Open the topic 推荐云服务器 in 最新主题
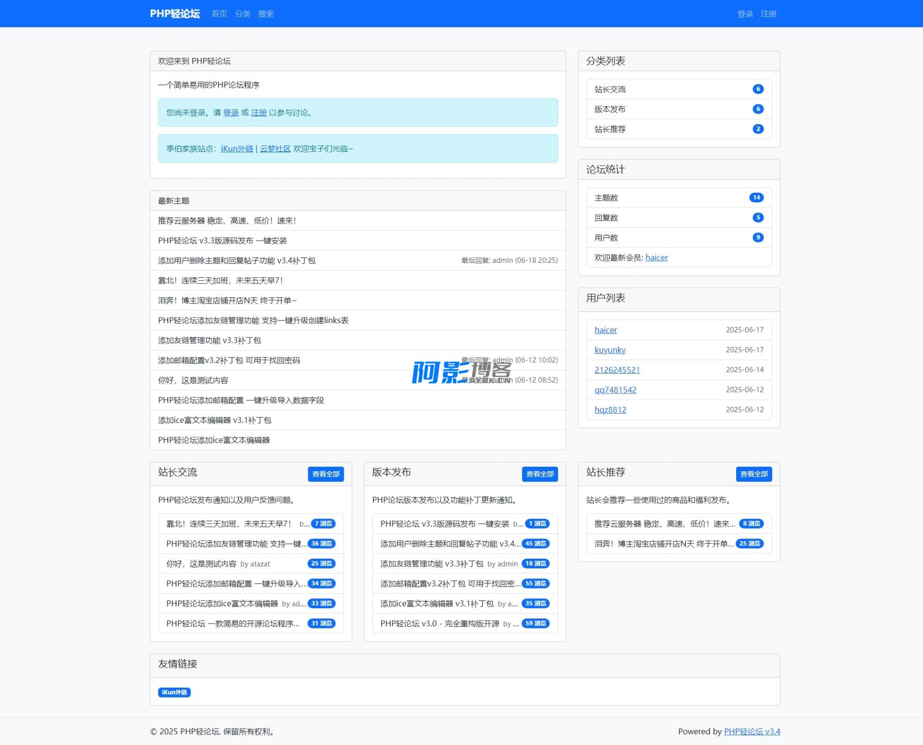The image size is (923, 745). (x=227, y=221)
